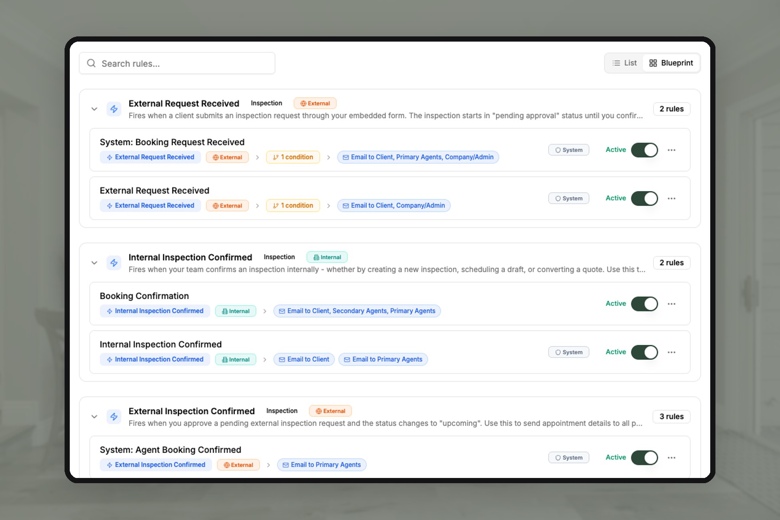Click the External badge in External Inspection Confirmed header
Screen dimensions: 780x520
(330, 411)
